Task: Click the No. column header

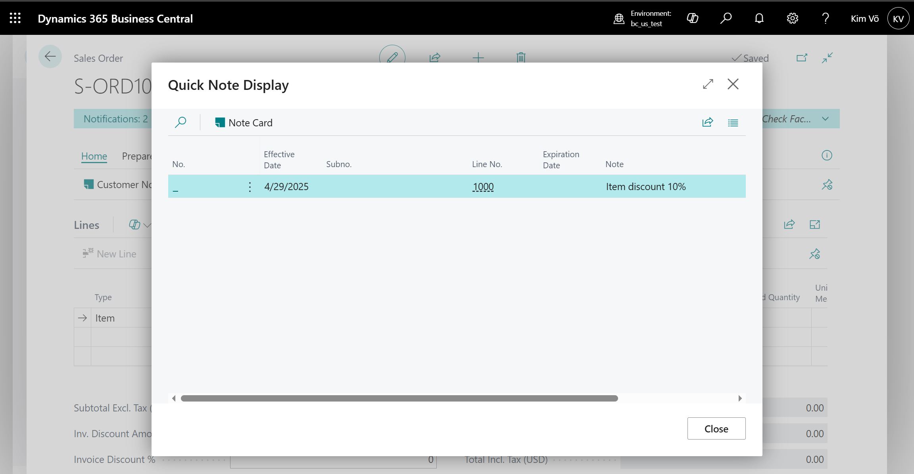Action: tap(179, 164)
